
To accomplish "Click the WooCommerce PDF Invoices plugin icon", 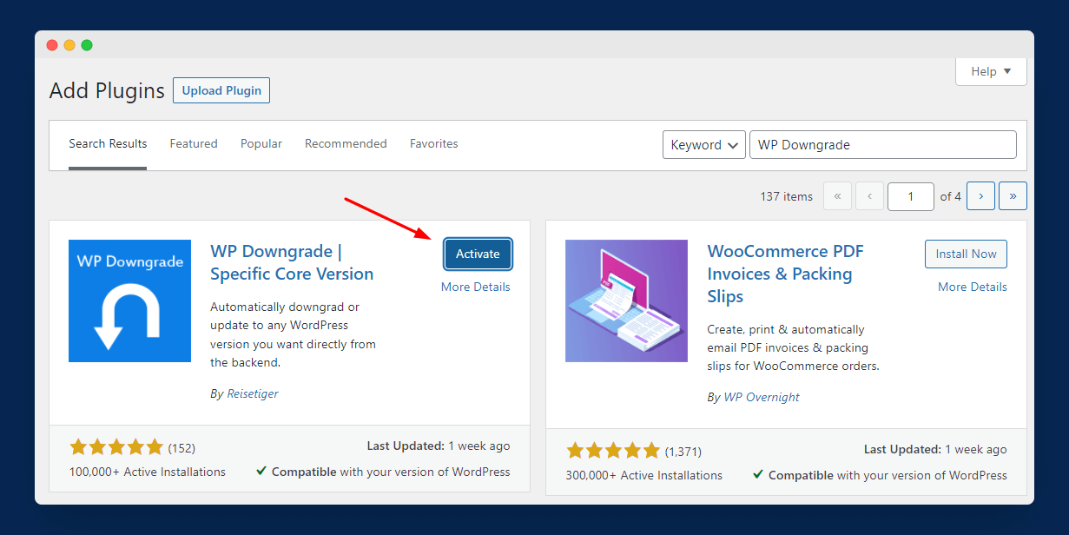I will 626,301.
